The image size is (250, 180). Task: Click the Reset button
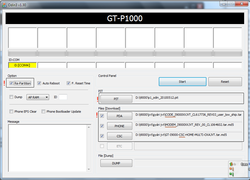pyautogui.click(x=225, y=82)
